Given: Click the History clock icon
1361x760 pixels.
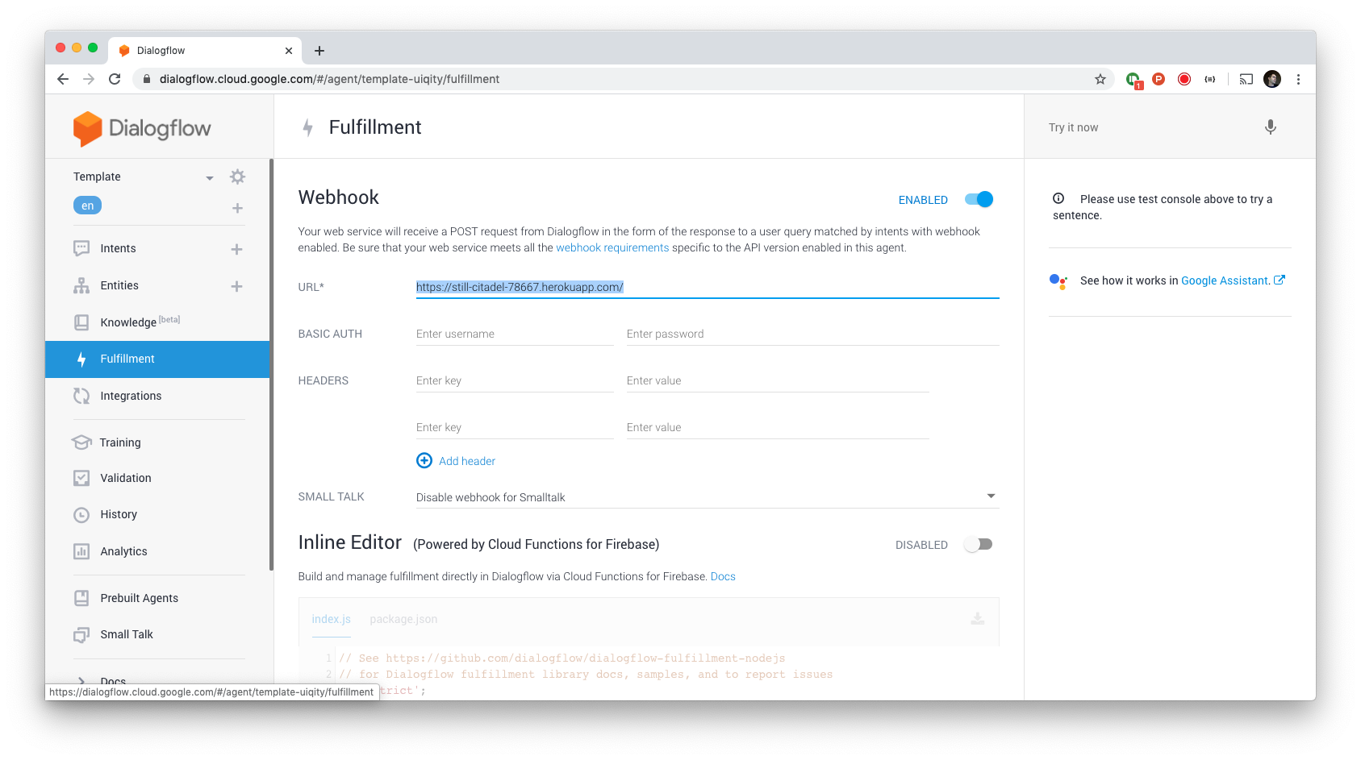Looking at the screenshot, I should click(81, 514).
